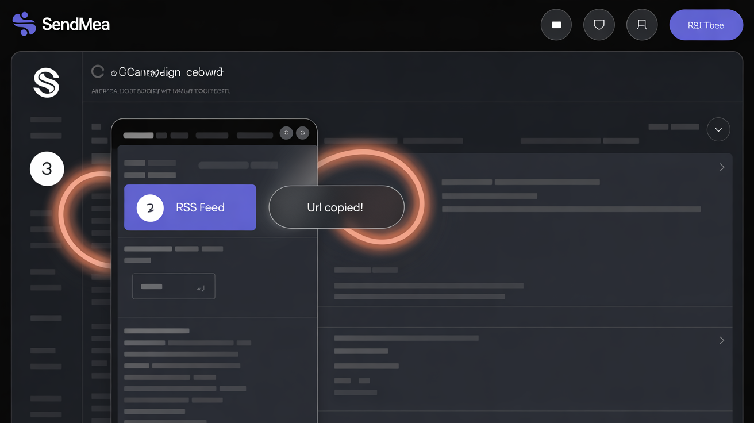The image size is (754, 423).
Task: Select the step 3 badge in sidebar
Action: click(x=47, y=168)
